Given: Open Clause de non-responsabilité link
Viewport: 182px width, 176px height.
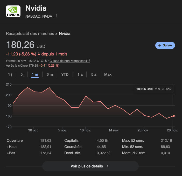Looking at the screenshot, I should point(70,61).
